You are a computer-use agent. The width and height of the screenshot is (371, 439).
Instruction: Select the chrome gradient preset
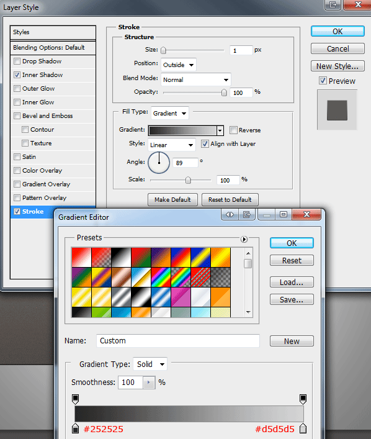[x=141, y=277]
